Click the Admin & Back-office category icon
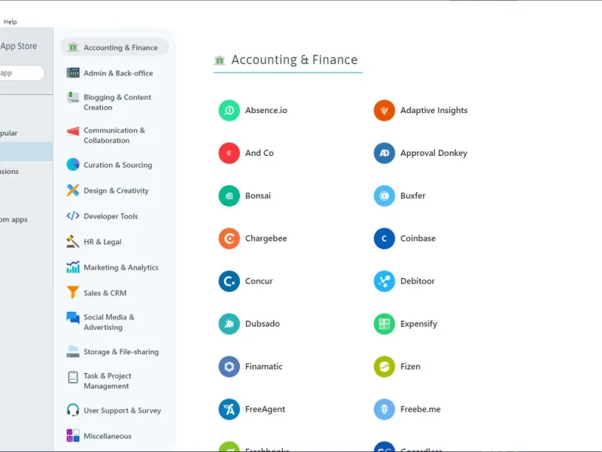602x452 pixels. (72, 72)
